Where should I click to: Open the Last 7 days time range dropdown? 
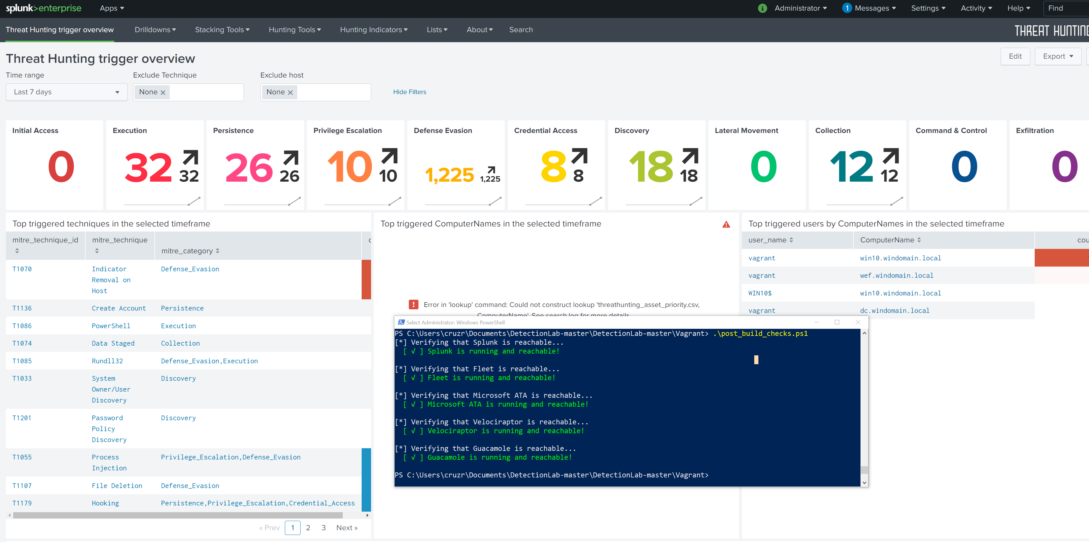click(x=66, y=92)
